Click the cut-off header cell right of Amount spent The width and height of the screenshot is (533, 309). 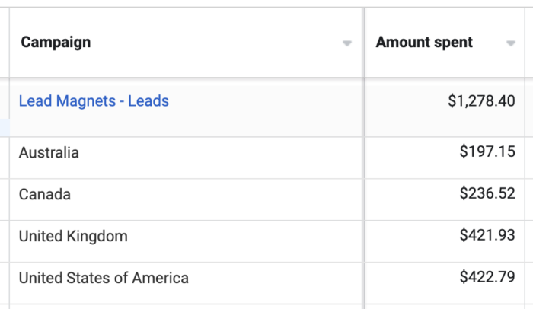pyautogui.click(x=529, y=43)
